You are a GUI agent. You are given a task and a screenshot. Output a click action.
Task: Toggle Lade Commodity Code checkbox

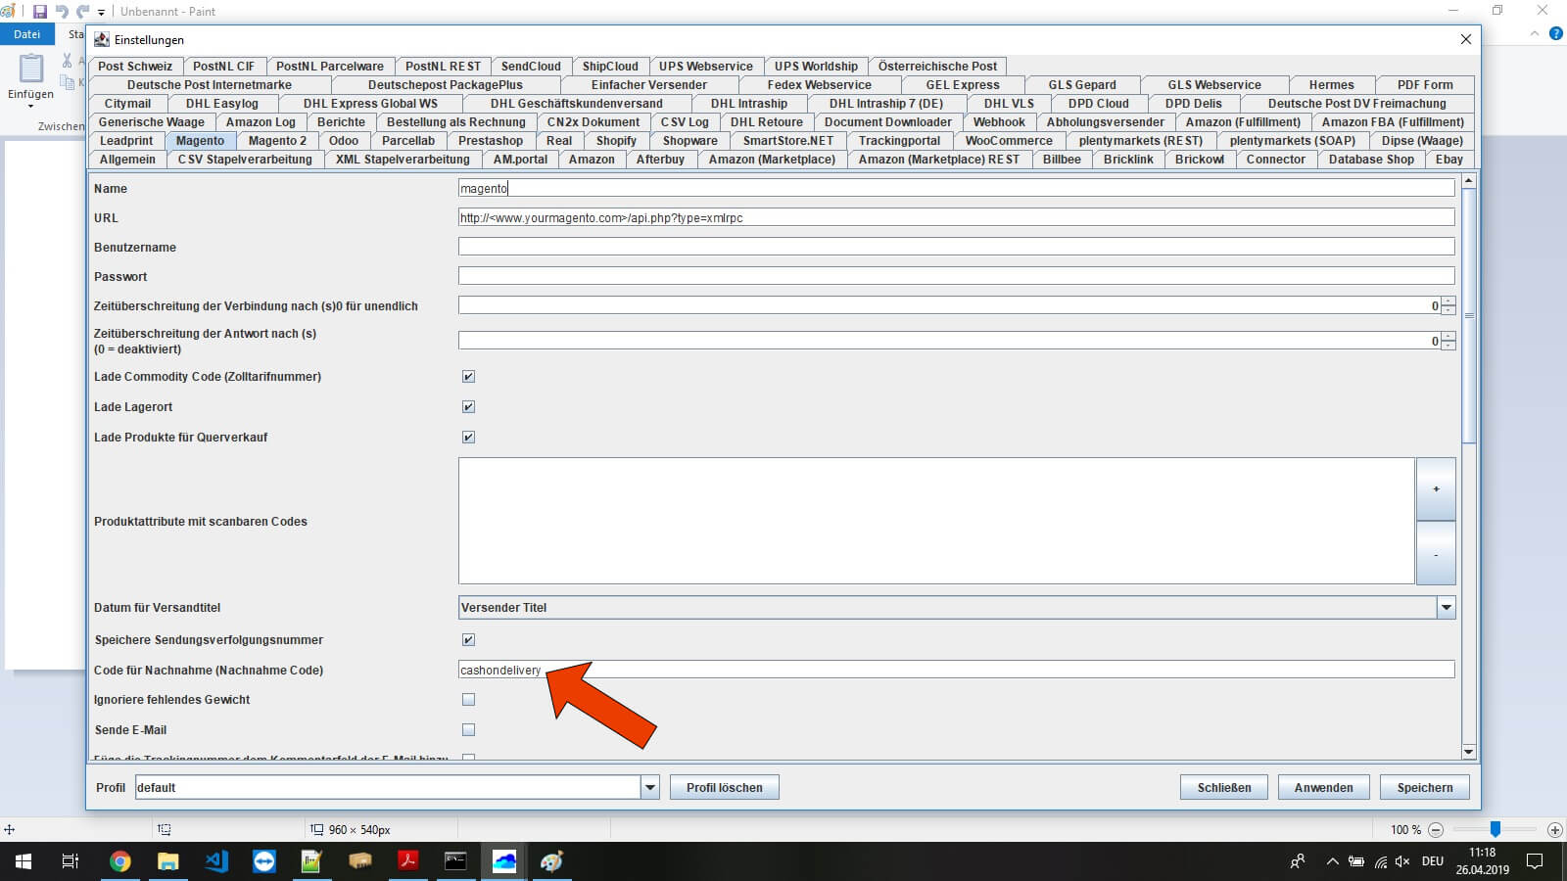468,377
